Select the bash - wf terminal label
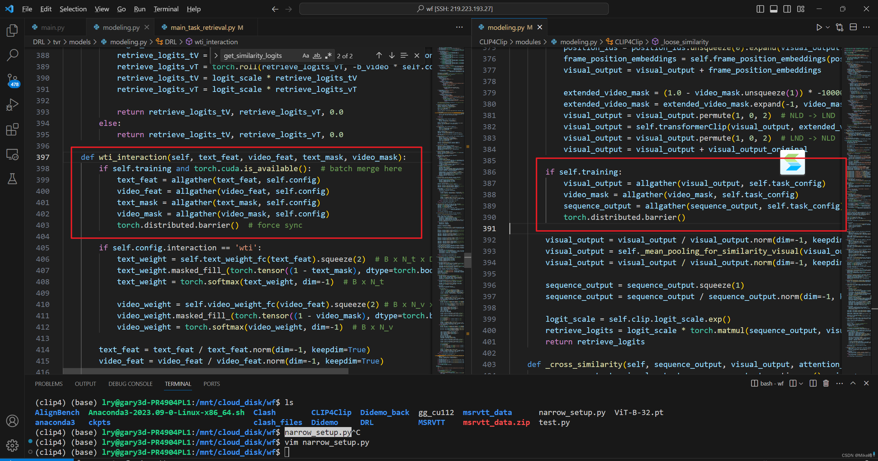Viewport: 878px width, 461px height. click(768, 383)
